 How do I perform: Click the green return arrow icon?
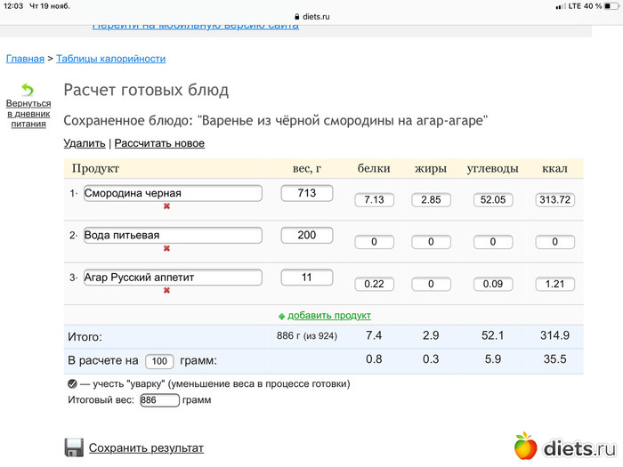[x=28, y=90]
